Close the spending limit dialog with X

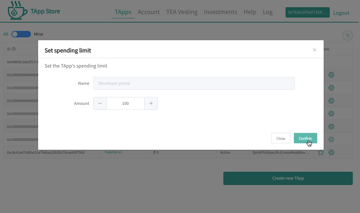point(314,50)
